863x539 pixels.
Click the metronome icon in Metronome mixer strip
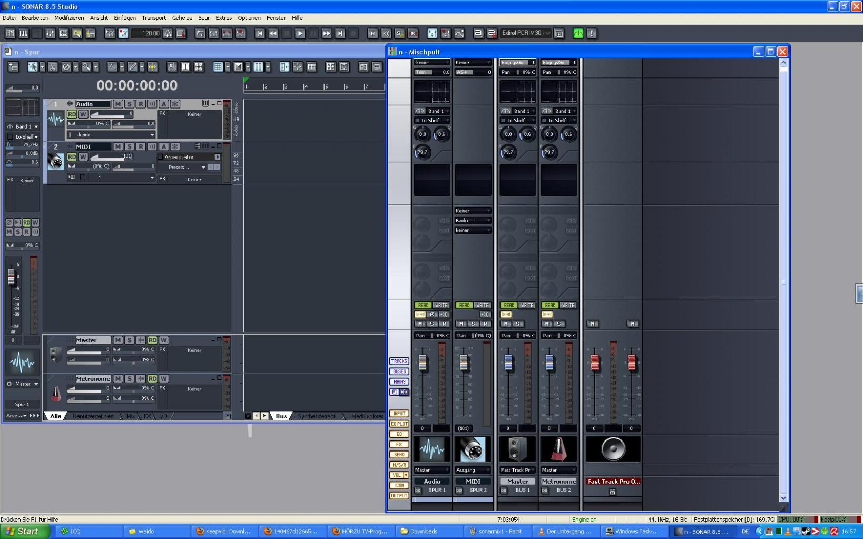tap(558, 449)
